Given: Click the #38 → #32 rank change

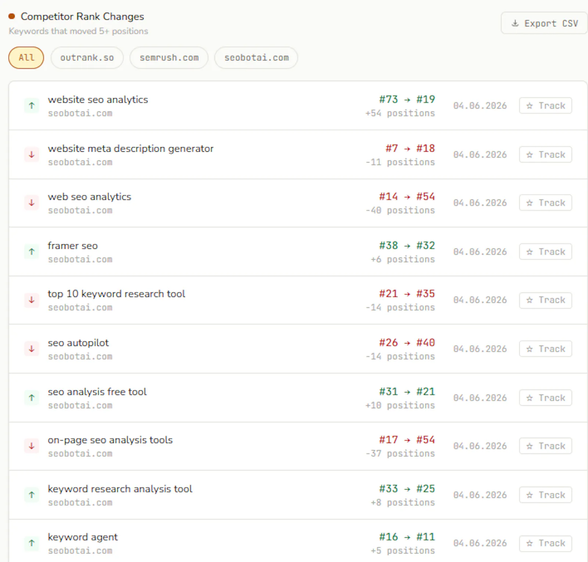Looking at the screenshot, I should click(407, 245).
